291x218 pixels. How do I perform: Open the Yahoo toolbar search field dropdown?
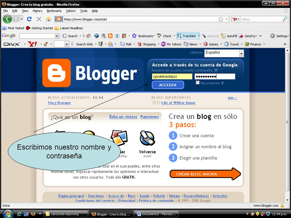click(66, 44)
